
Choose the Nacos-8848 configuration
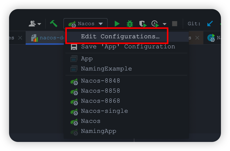tap(100, 81)
